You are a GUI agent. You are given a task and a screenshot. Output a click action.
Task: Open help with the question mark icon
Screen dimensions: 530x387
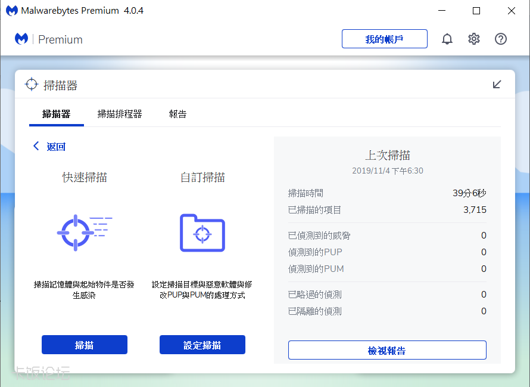(501, 39)
